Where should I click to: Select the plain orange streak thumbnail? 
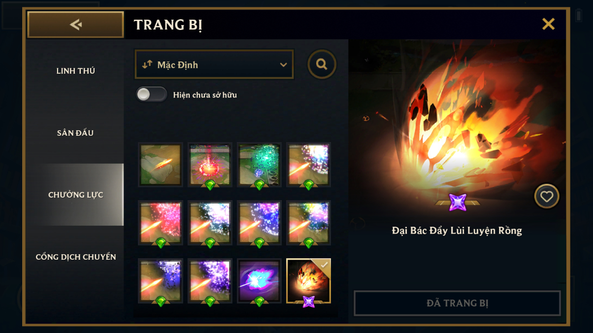tap(161, 165)
